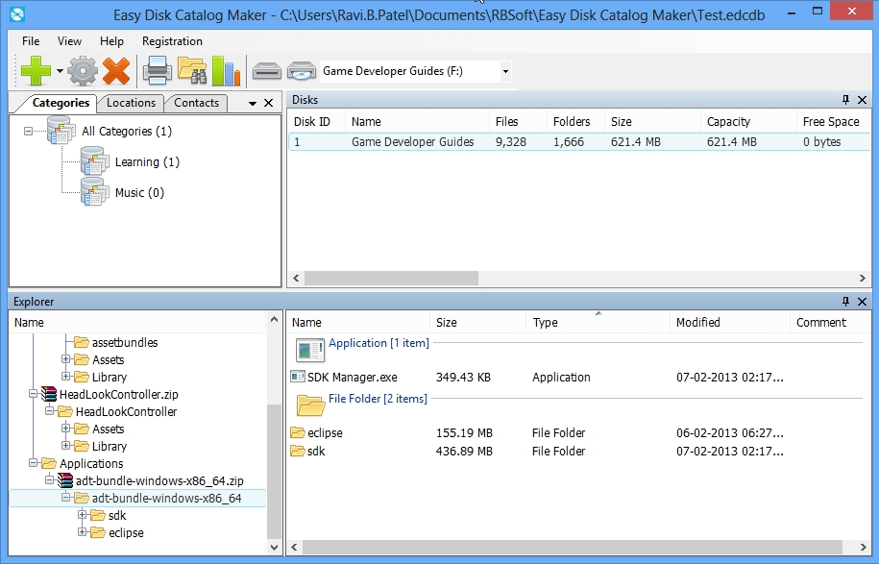Toggle the pin on the Explorer panel
Image resolution: width=879 pixels, height=564 pixels.
[x=844, y=301]
